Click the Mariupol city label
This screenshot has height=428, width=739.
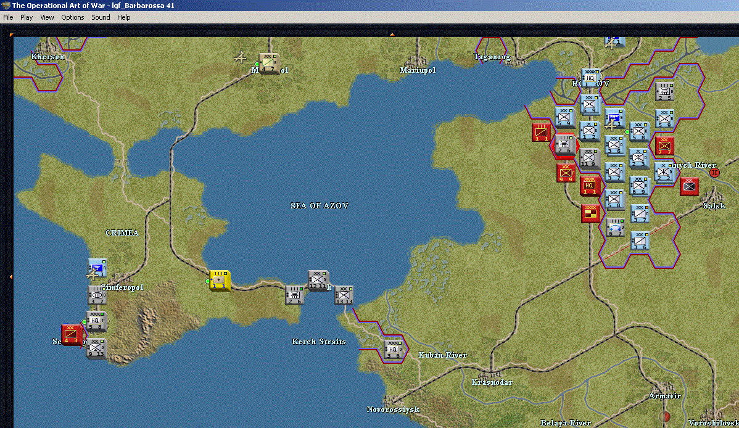coord(418,70)
